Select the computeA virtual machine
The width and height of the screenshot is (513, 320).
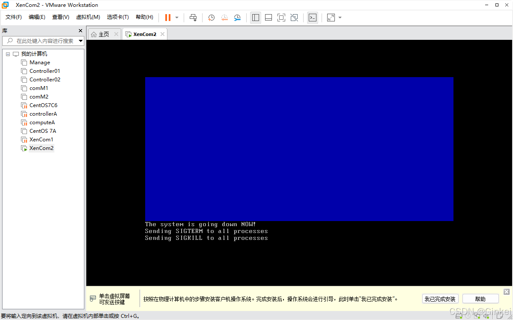[x=42, y=123]
